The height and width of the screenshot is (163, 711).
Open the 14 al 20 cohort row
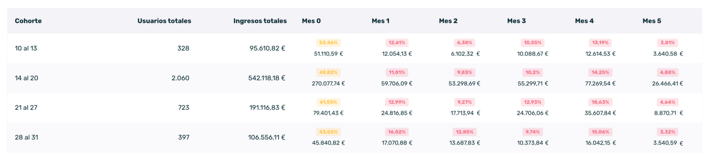[27, 78]
